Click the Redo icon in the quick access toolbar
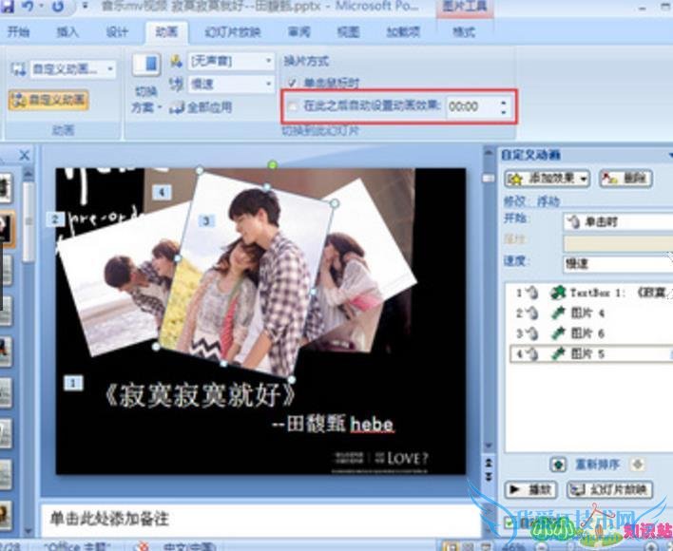 pos(58,6)
